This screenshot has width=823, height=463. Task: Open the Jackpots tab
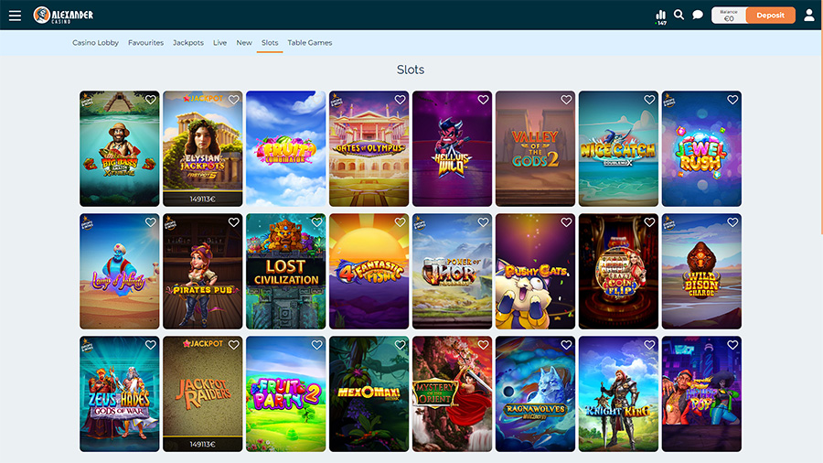click(188, 42)
